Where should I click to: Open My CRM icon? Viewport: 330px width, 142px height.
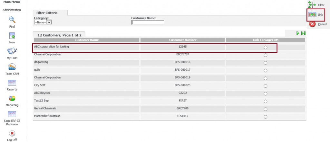point(12,51)
